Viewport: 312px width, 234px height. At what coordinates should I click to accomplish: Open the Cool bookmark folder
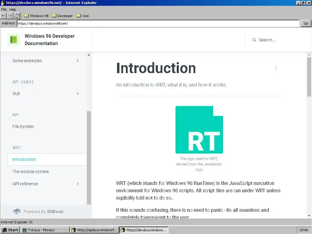[x=82, y=16]
